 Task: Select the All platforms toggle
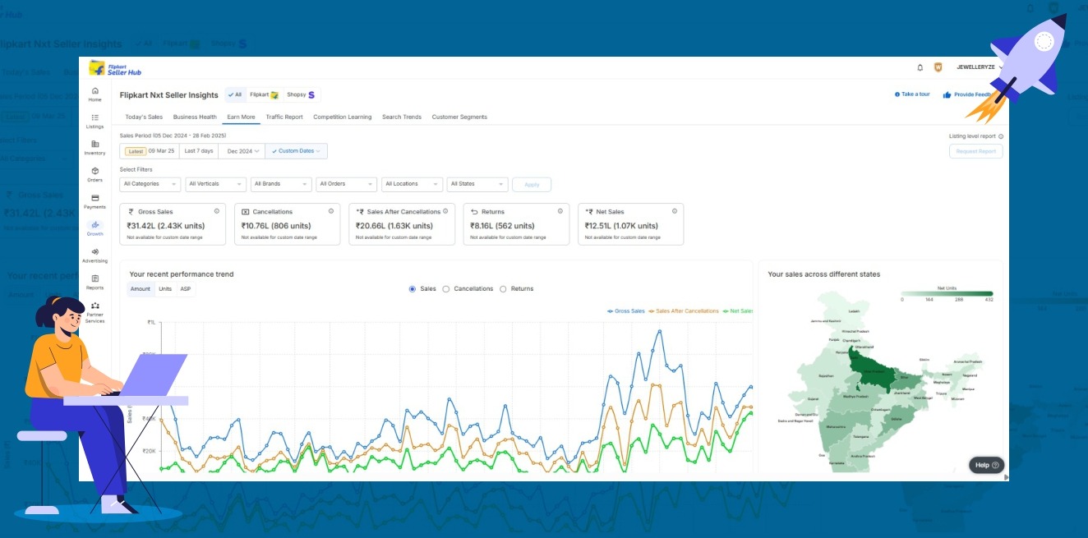234,94
